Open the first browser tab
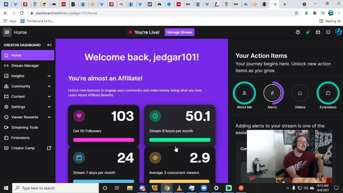343x193 pixels. click(x=6, y=4)
